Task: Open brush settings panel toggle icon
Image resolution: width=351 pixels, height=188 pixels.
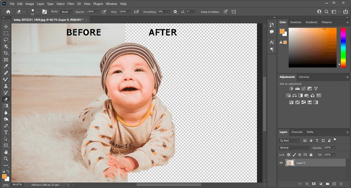Action: click(x=45, y=12)
